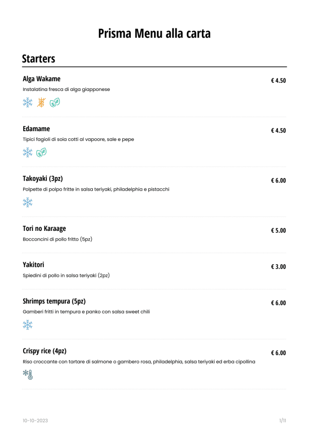Click the 10-10-2023 date in footer
Screen dimensions: 309x438
[x=35, y=421]
